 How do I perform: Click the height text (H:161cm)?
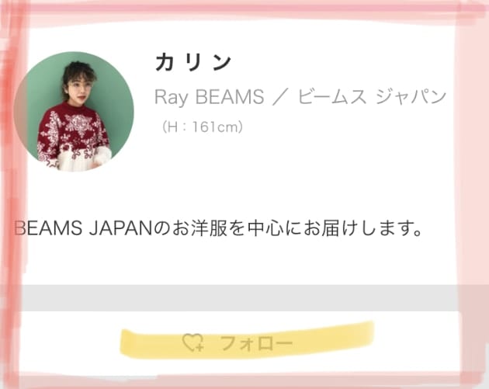pyautogui.click(x=202, y=127)
